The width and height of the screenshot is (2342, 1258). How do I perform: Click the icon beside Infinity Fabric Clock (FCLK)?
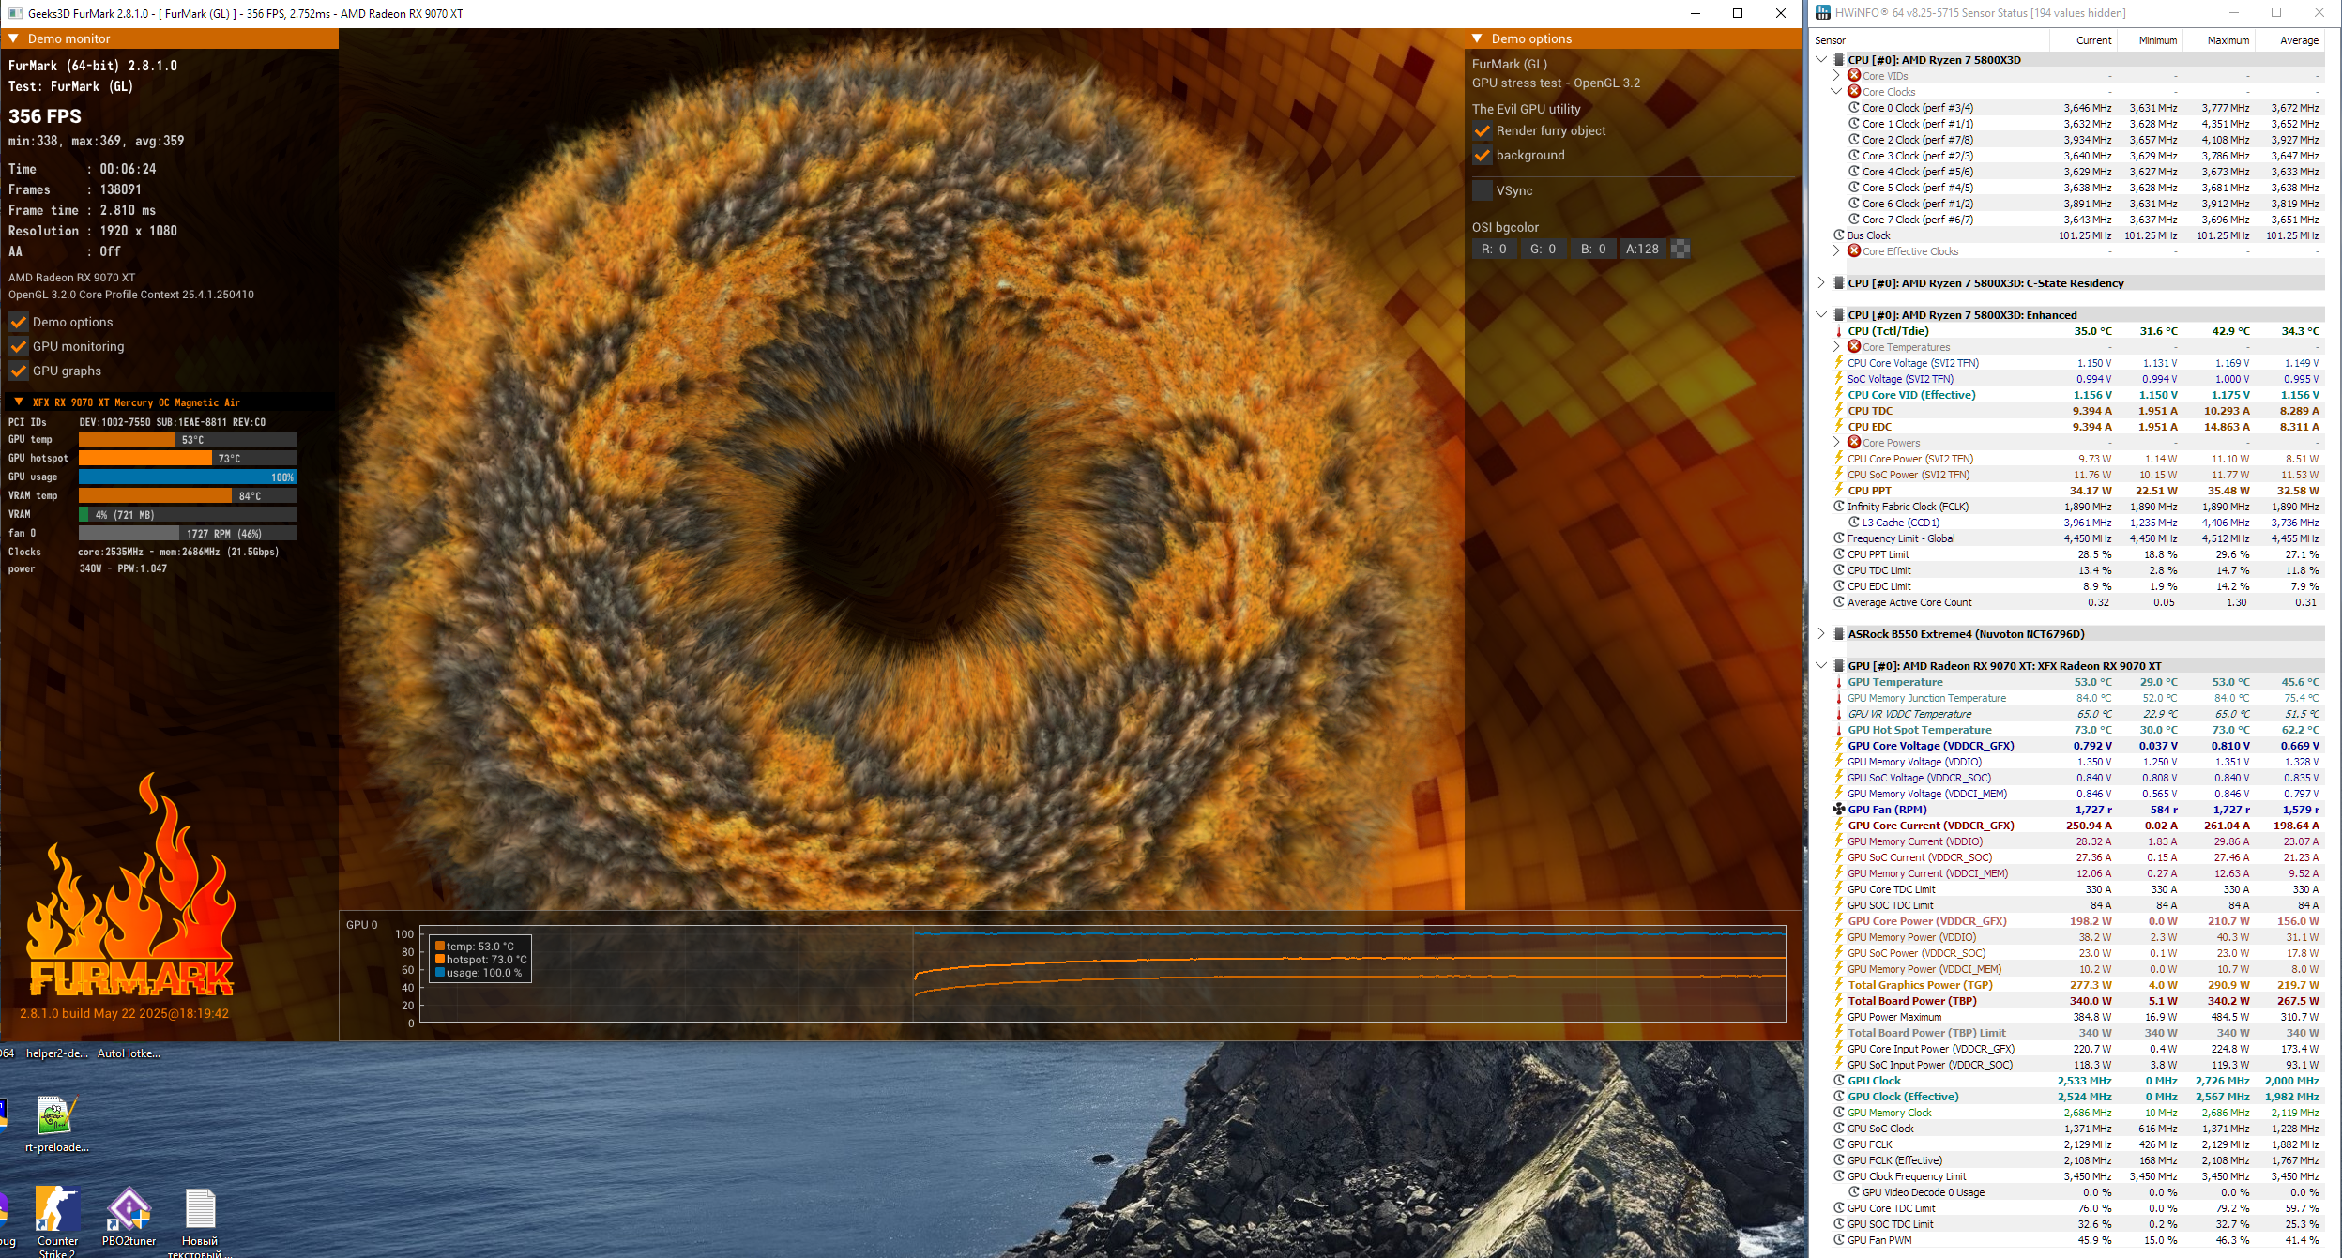[x=1839, y=507]
